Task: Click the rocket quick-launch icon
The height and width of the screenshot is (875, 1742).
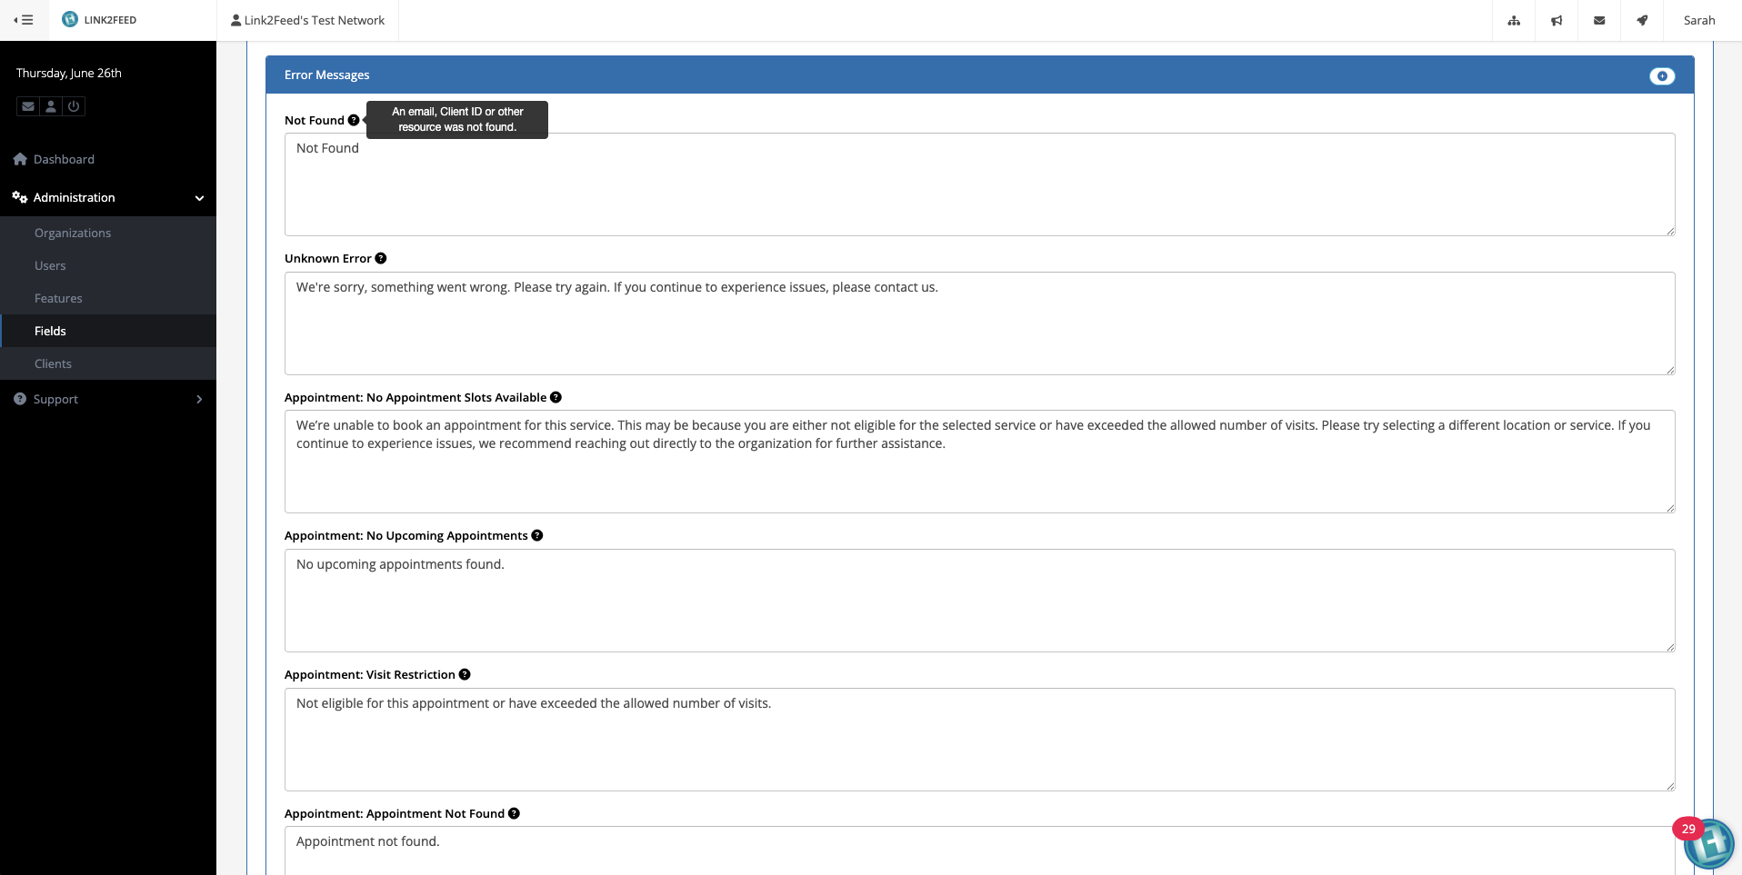Action: tap(1642, 20)
